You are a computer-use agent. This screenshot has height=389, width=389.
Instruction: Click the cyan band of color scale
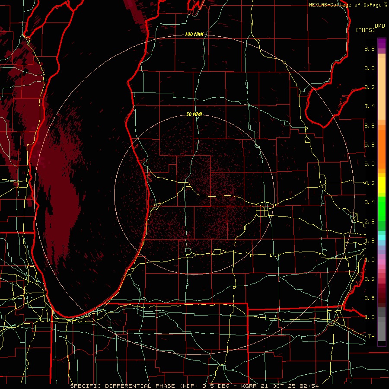382,237
